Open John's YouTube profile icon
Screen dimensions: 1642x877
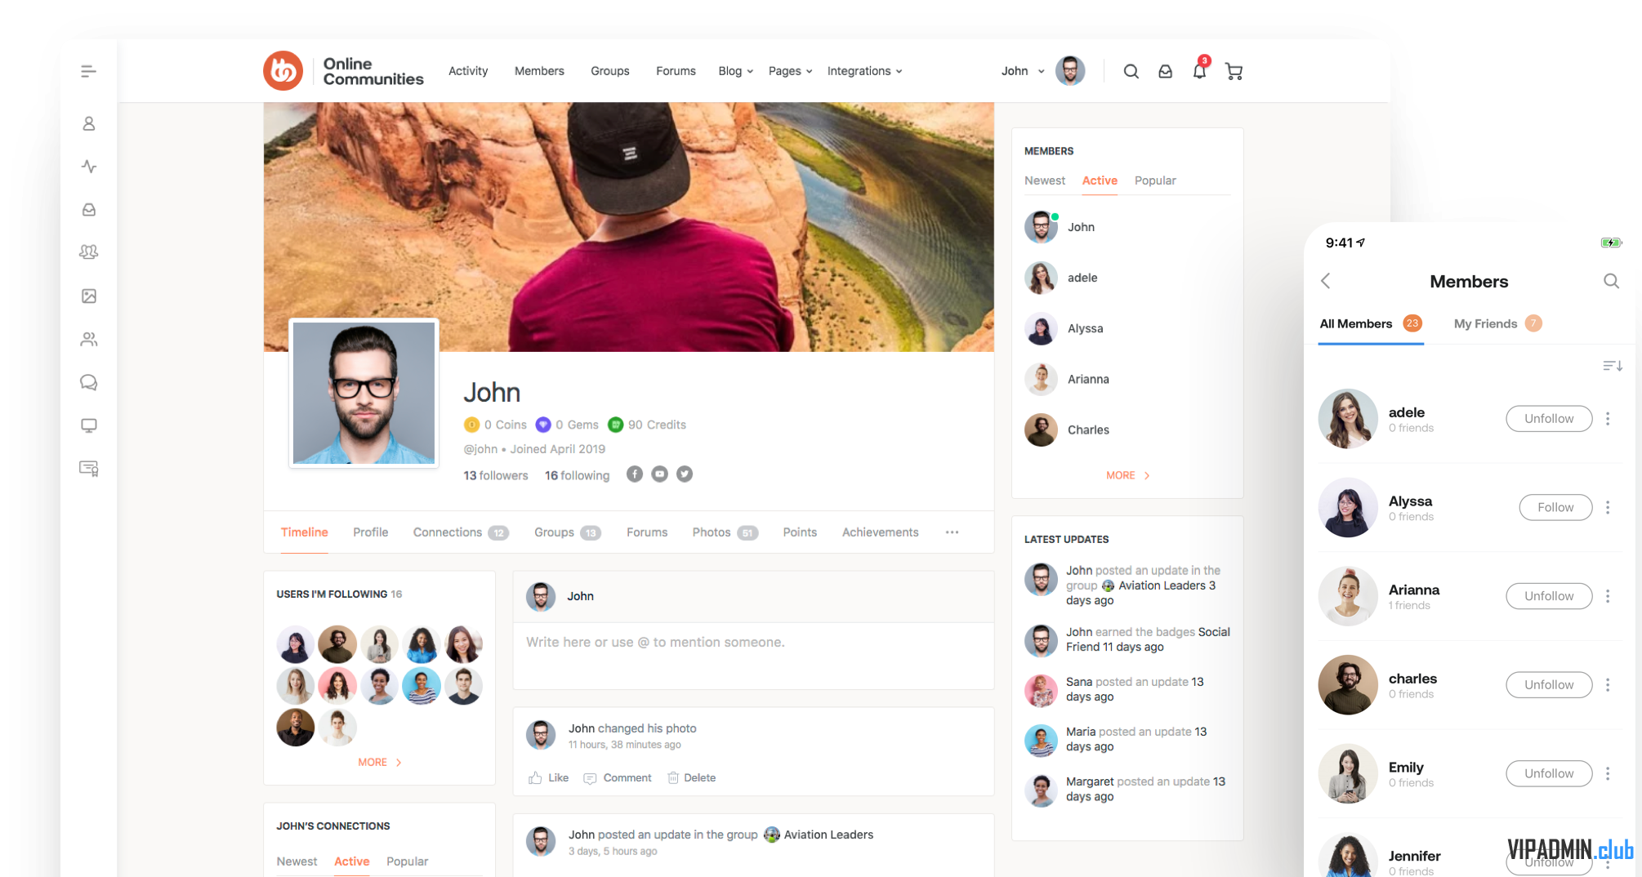(659, 474)
